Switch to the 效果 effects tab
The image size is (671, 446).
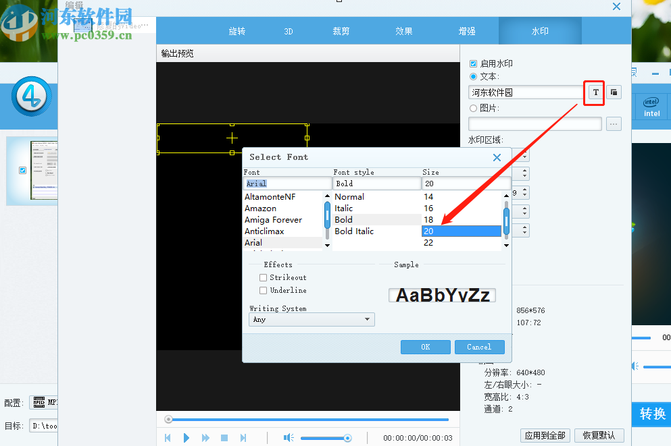(403, 30)
